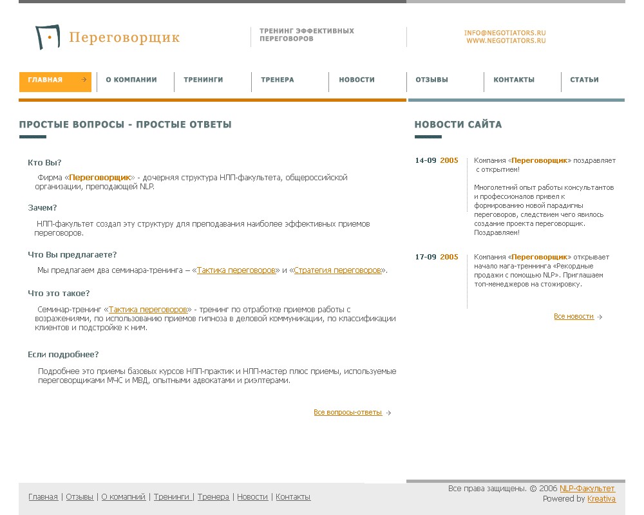644x515 pixels.
Task: Click the NLP-Факультет footer link
Action: coord(587,489)
